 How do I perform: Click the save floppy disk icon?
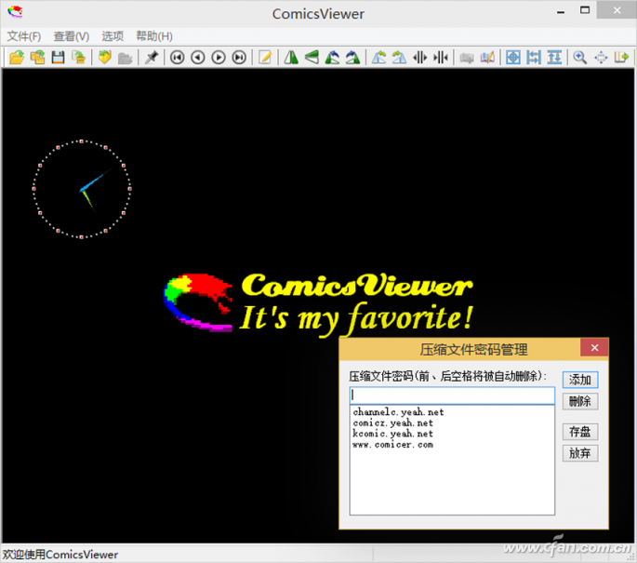pyautogui.click(x=58, y=58)
